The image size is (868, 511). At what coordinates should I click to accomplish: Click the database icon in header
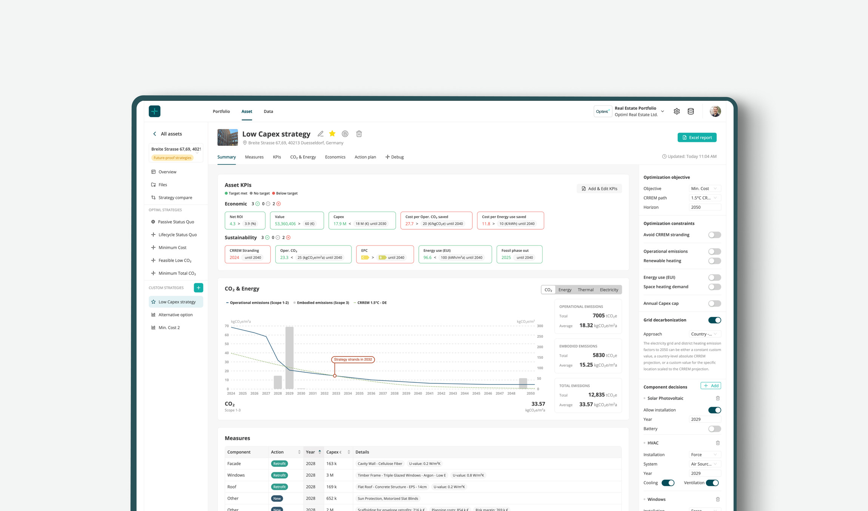(691, 111)
